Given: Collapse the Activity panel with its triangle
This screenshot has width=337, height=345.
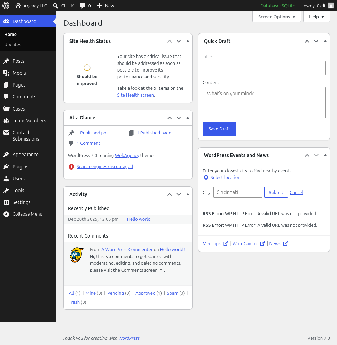Looking at the screenshot, I should pos(188,194).
